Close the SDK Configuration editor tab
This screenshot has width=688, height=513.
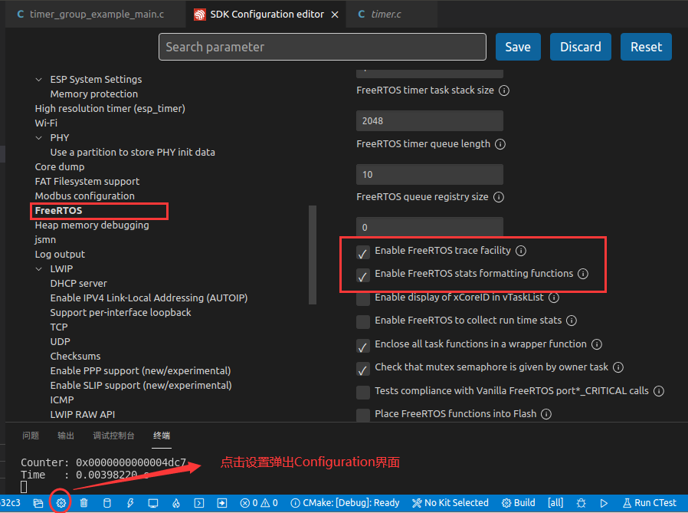(x=335, y=15)
